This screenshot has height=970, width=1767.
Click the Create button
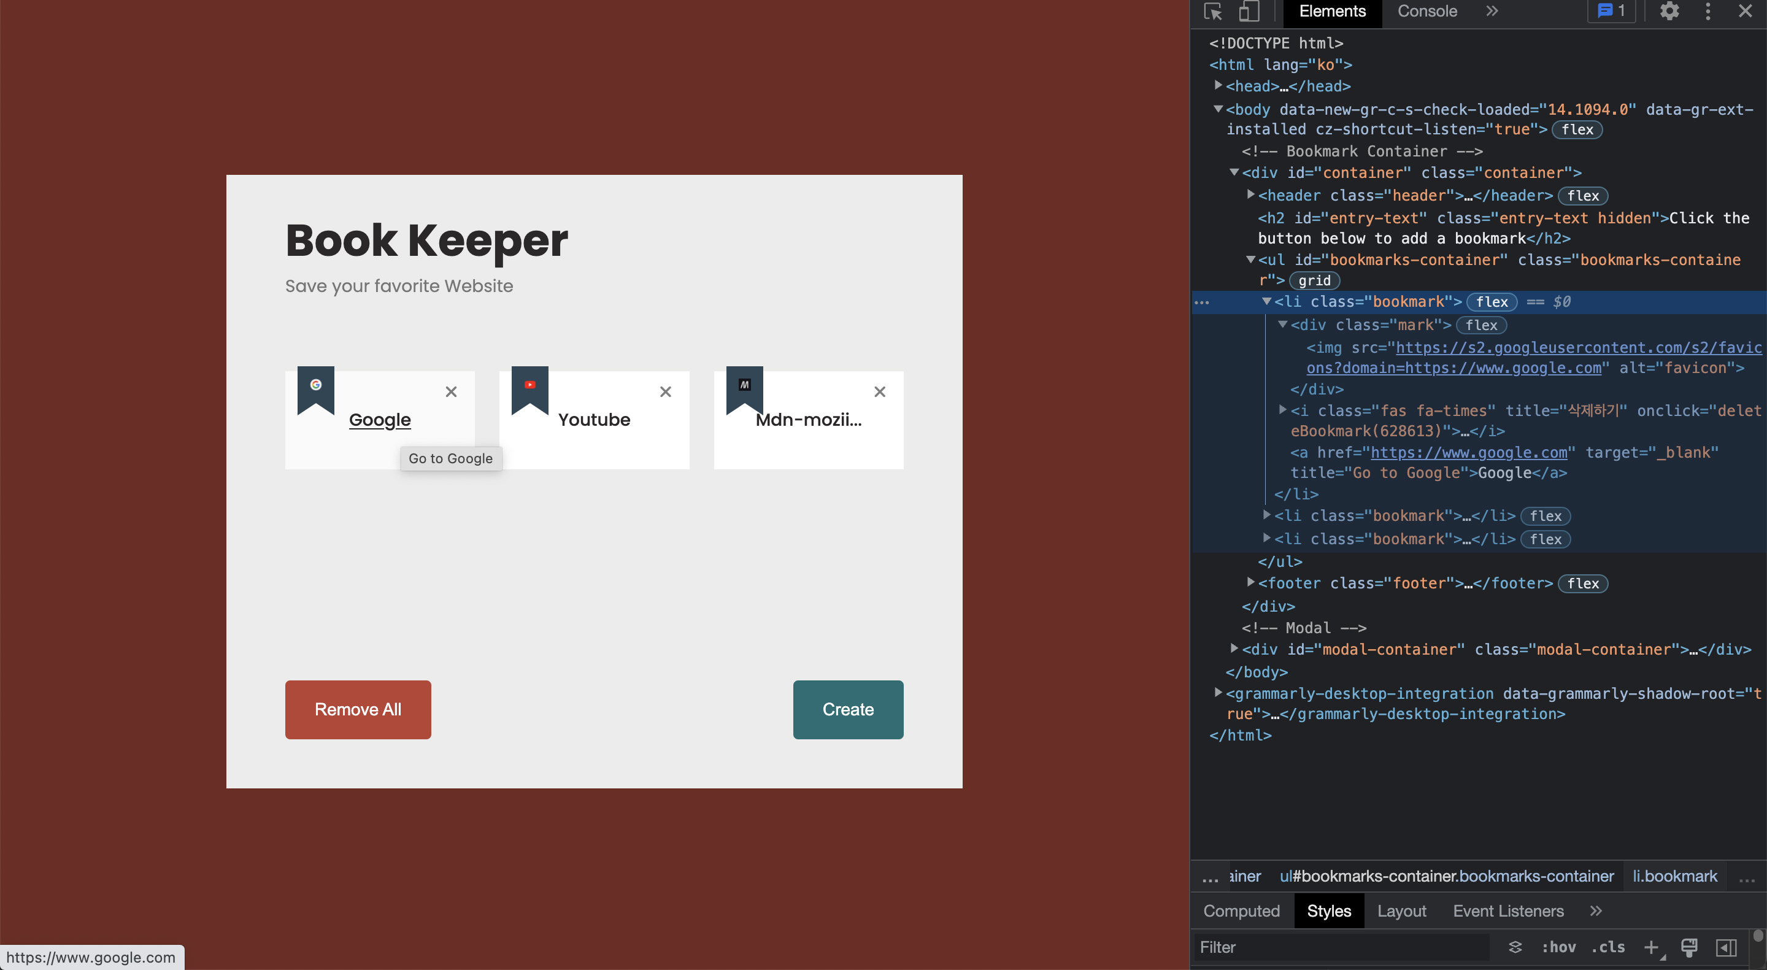[848, 709]
